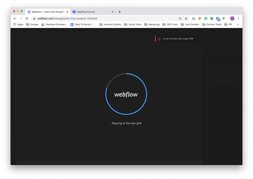Open the zoom magnifier in address bar
The height and width of the screenshot is (179, 253).
[180, 19]
